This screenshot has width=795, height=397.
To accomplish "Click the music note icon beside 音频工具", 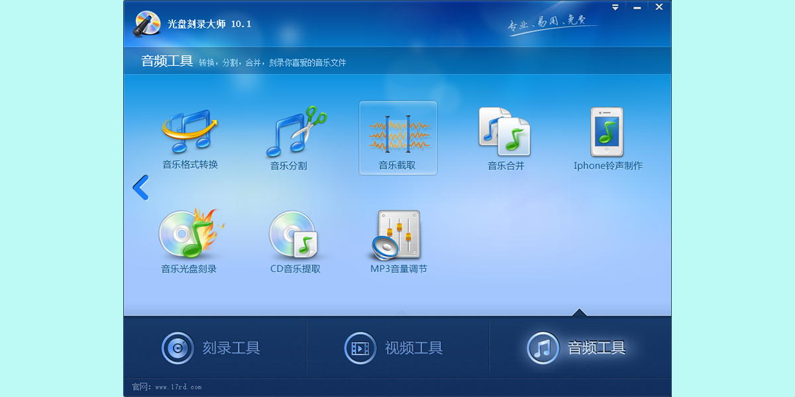I will click(x=542, y=347).
